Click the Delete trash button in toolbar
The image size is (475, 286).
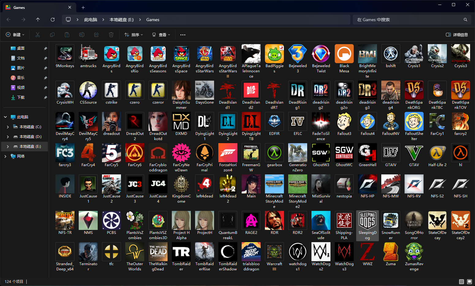(111, 35)
